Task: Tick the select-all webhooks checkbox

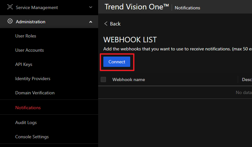Action: pos(103,79)
